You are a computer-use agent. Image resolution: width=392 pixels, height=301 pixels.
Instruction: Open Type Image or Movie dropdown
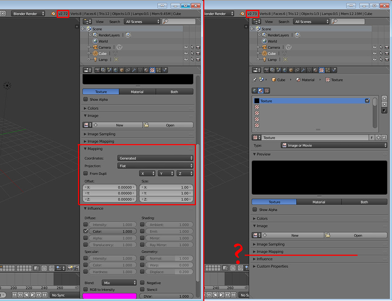point(334,145)
